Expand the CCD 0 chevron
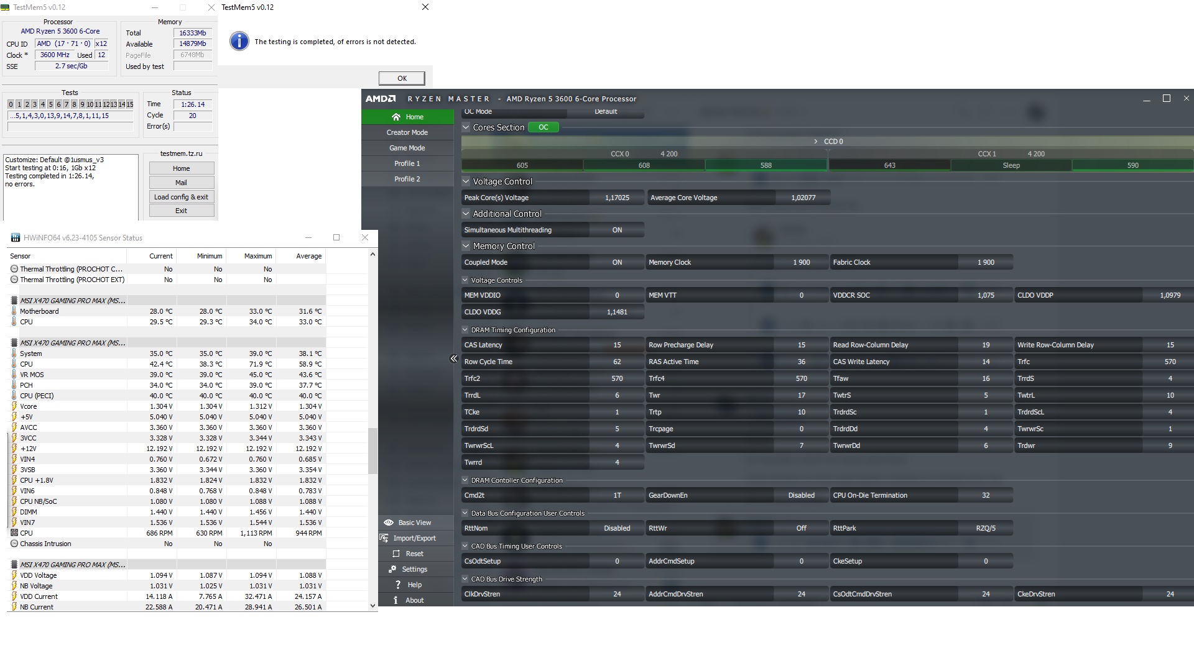1194x671 pixels. click(x=816, y=142)
